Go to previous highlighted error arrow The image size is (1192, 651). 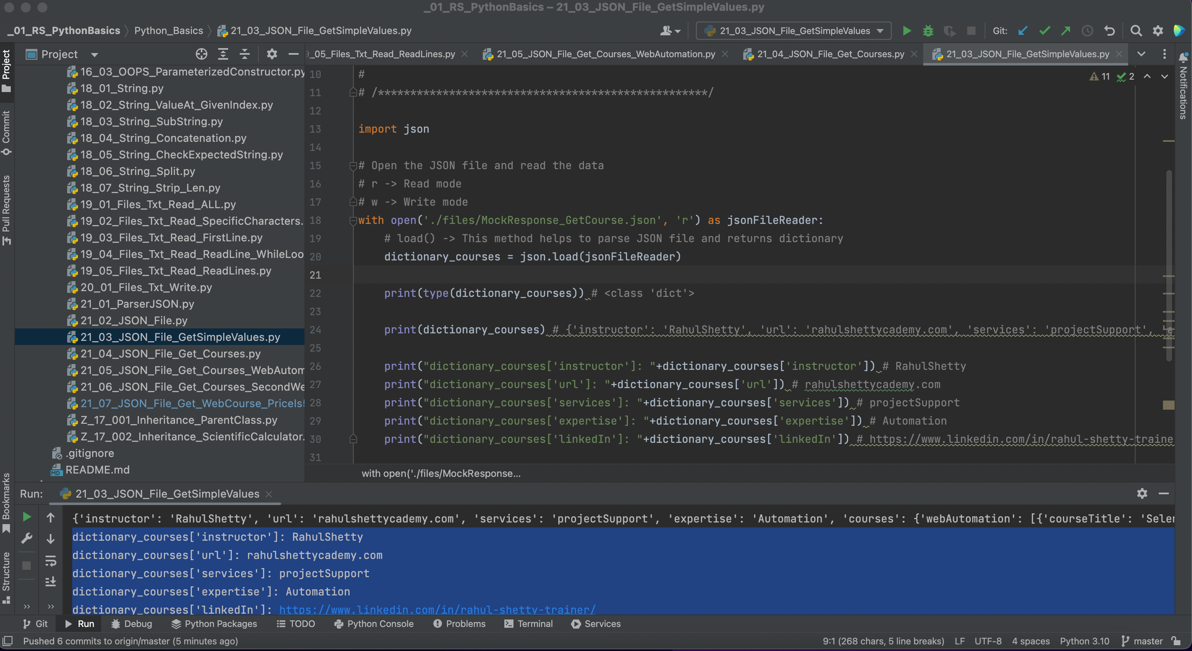coord(1147,76)
